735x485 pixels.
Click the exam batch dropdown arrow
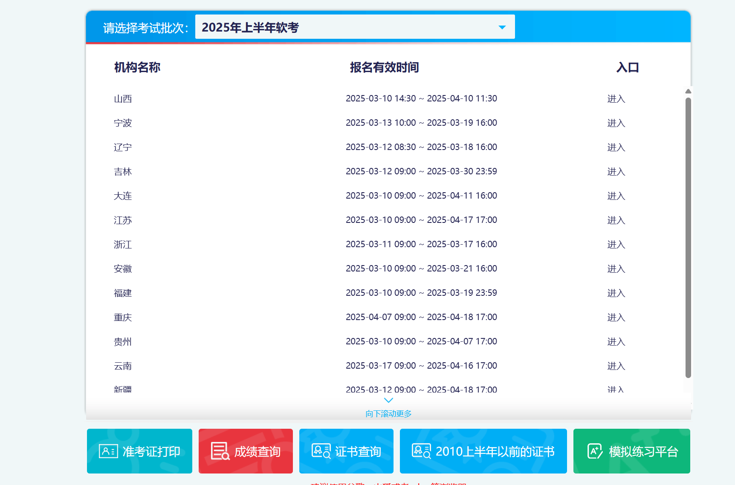[x=502, y=27]
